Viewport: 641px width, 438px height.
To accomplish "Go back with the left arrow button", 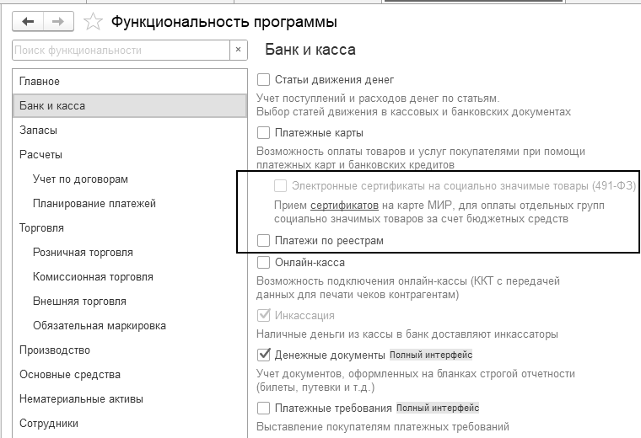I will 28,21.
